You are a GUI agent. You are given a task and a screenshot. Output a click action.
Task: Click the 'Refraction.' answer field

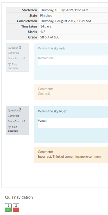(73, 60)
